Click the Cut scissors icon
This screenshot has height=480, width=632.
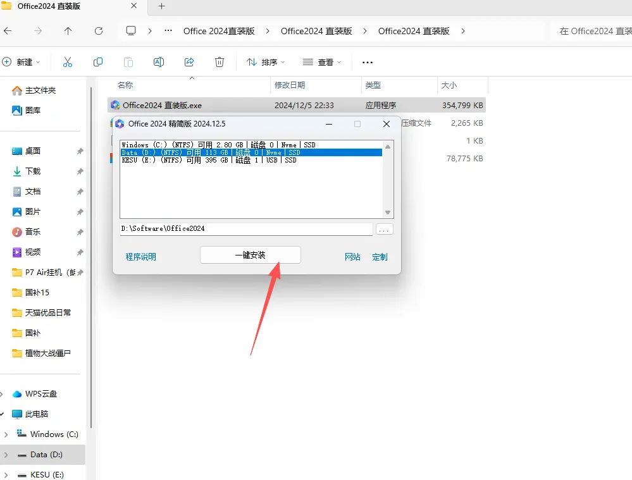click(x=67, y=62)
